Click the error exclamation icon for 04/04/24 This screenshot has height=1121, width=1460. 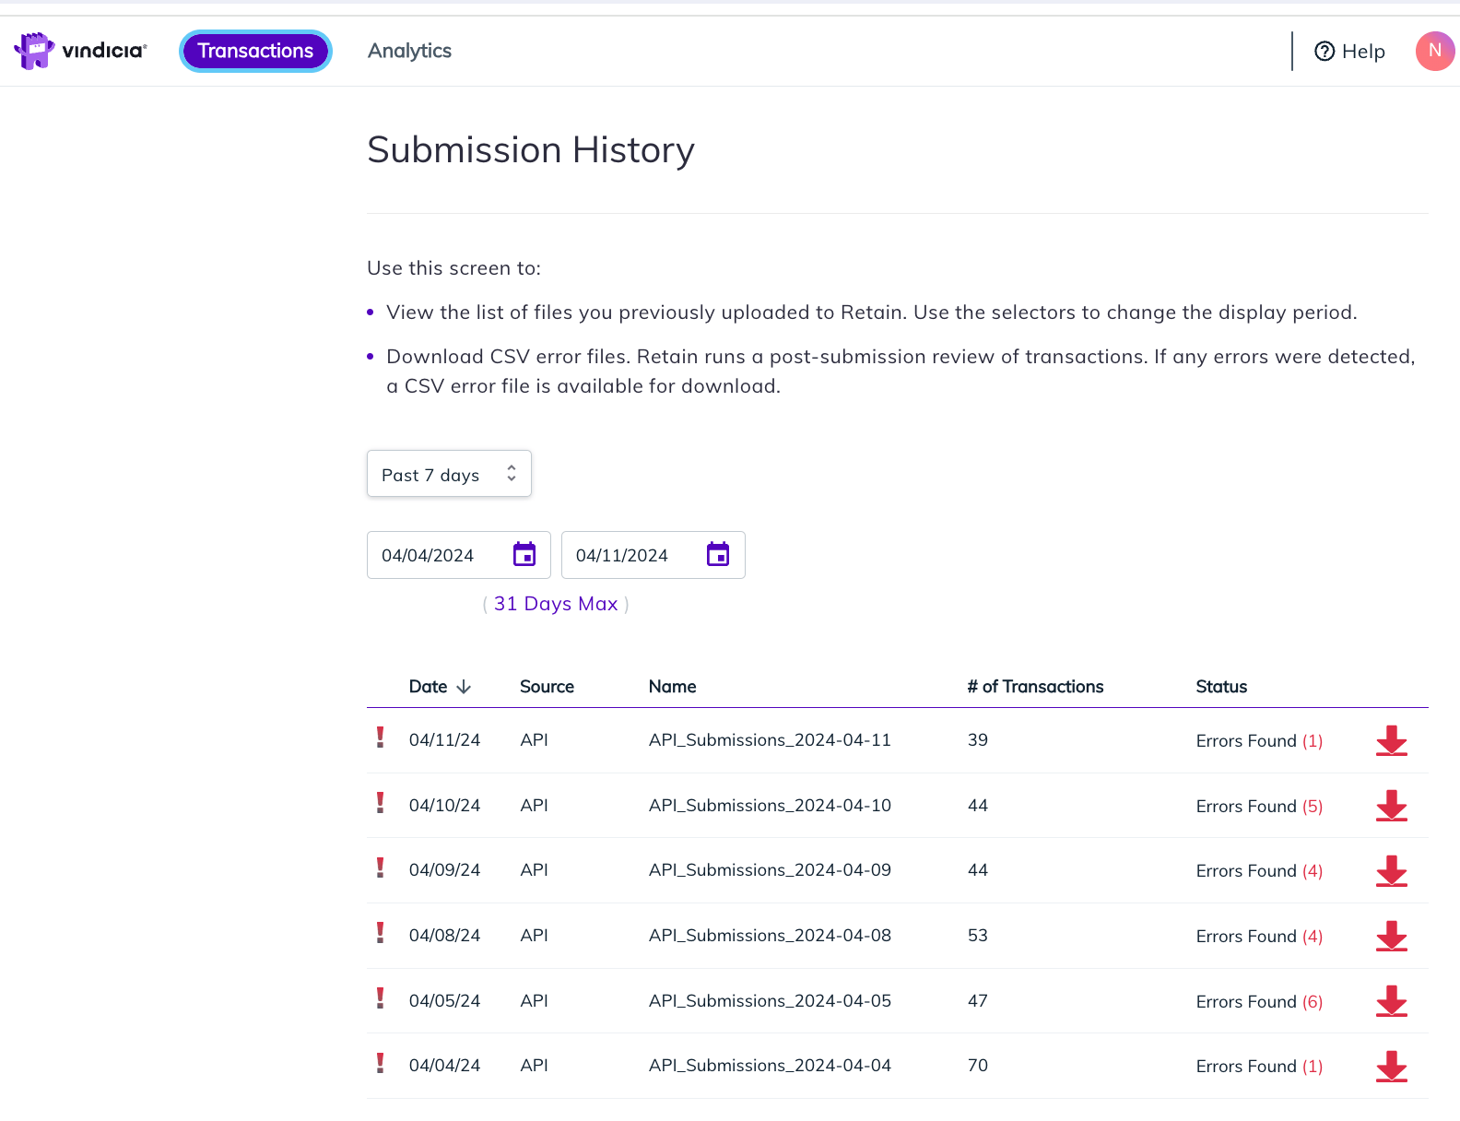(380, 1062)
